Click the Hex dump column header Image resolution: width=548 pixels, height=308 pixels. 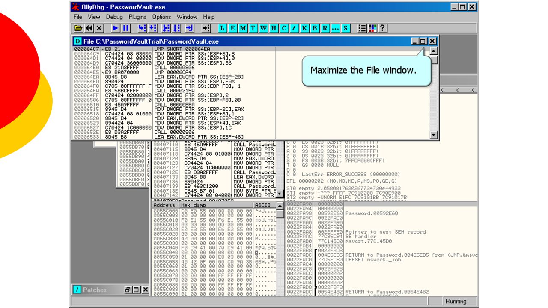[217, 205]
